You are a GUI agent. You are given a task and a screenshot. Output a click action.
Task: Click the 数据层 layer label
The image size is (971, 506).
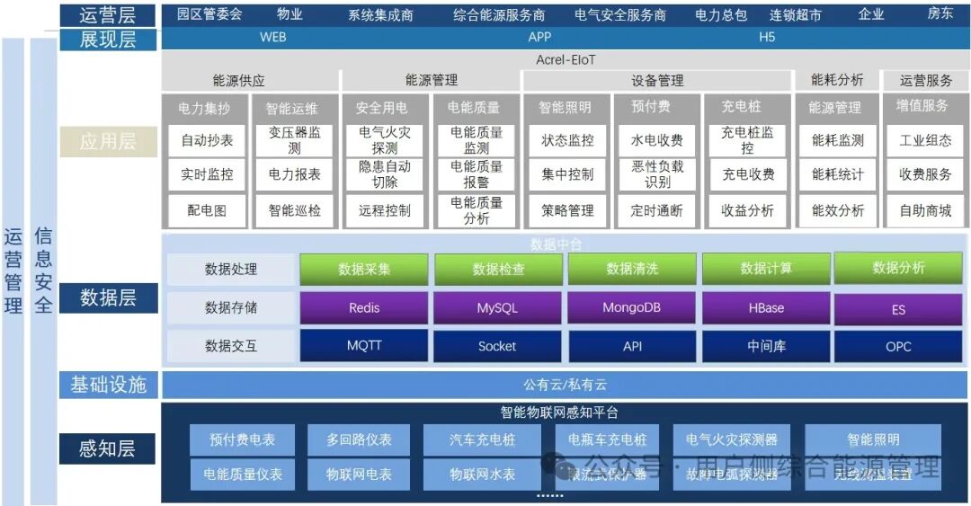tap(108, 297)
